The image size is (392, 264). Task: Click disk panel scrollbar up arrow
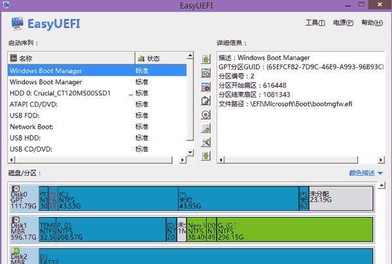pyautogui.click(x=382, y=186)
